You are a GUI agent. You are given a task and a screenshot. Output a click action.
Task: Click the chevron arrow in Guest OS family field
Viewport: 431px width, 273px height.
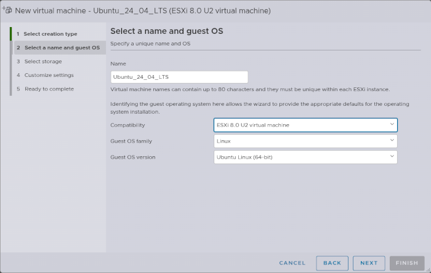[392, 141]
